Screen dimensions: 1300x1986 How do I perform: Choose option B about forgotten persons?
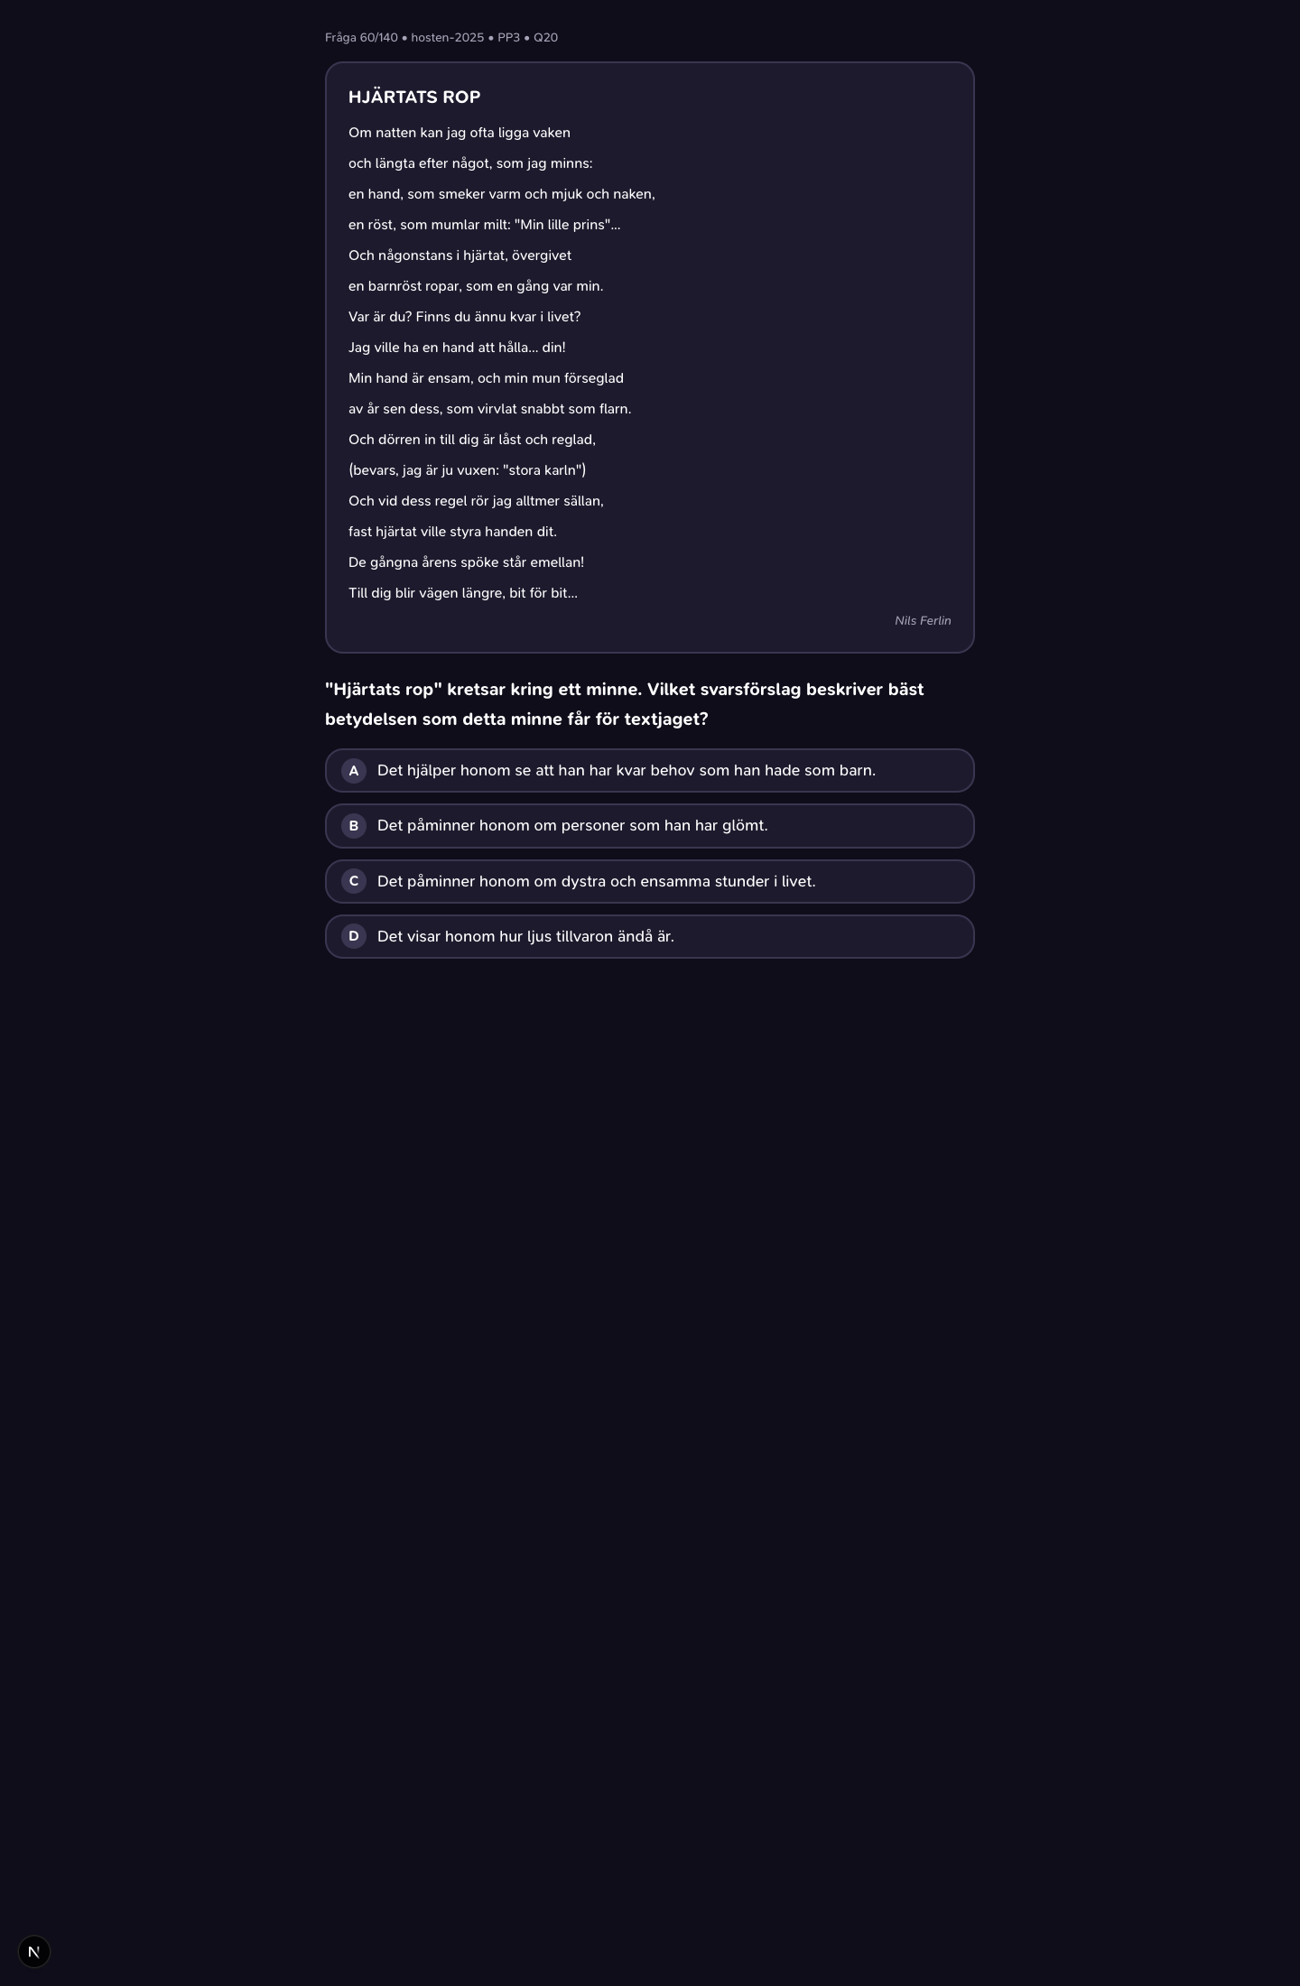649,826
